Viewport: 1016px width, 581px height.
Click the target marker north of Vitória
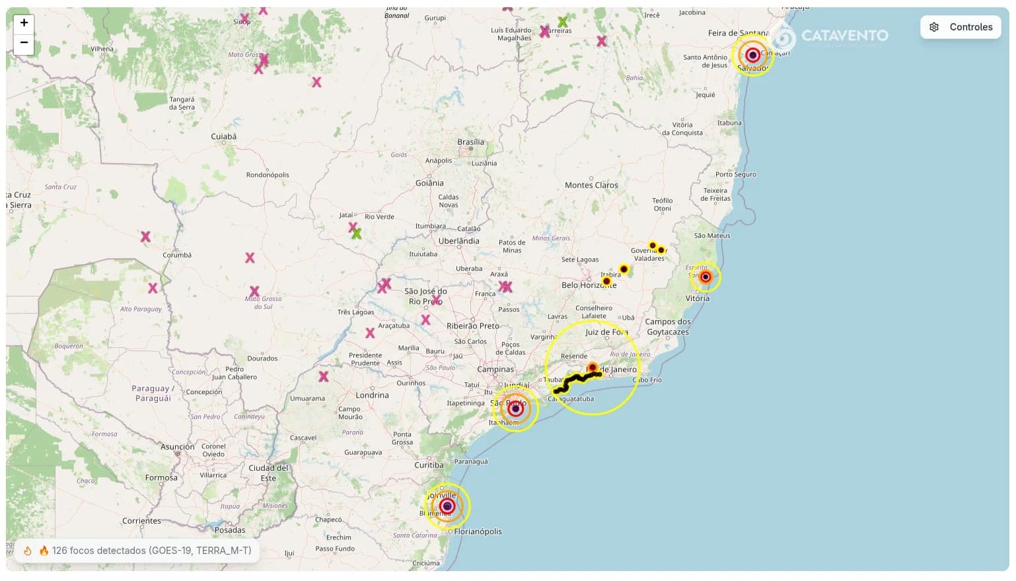(706, 277)
